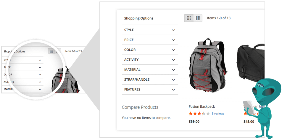Expand STYLE chevron in small preview
Image resolution: width=282 pixels, height=140 pixels.
point(40,60)
